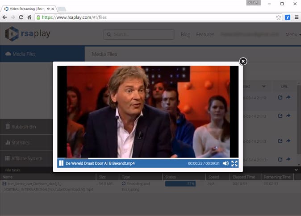The height and width of the screenshot is (216, 301).
Task: Close the video player popup
Action: pyautogui.click(x=243, y=62)
